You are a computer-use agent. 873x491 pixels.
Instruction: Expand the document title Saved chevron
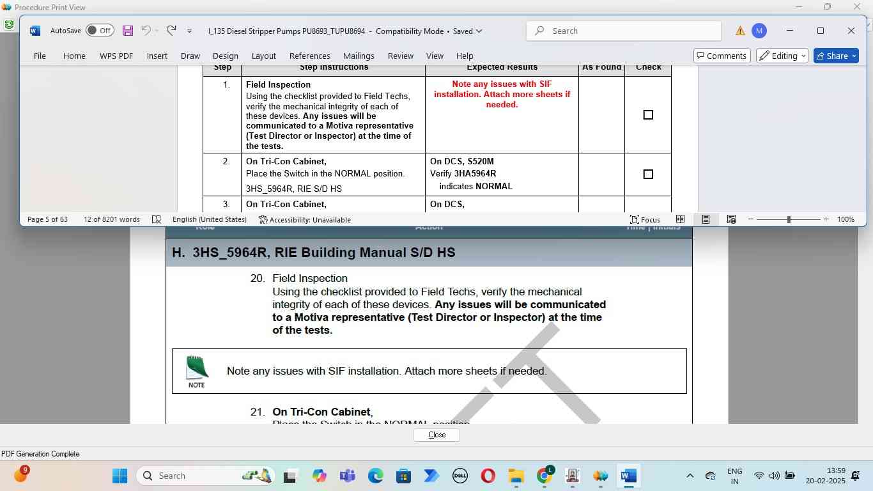point(479,31)
